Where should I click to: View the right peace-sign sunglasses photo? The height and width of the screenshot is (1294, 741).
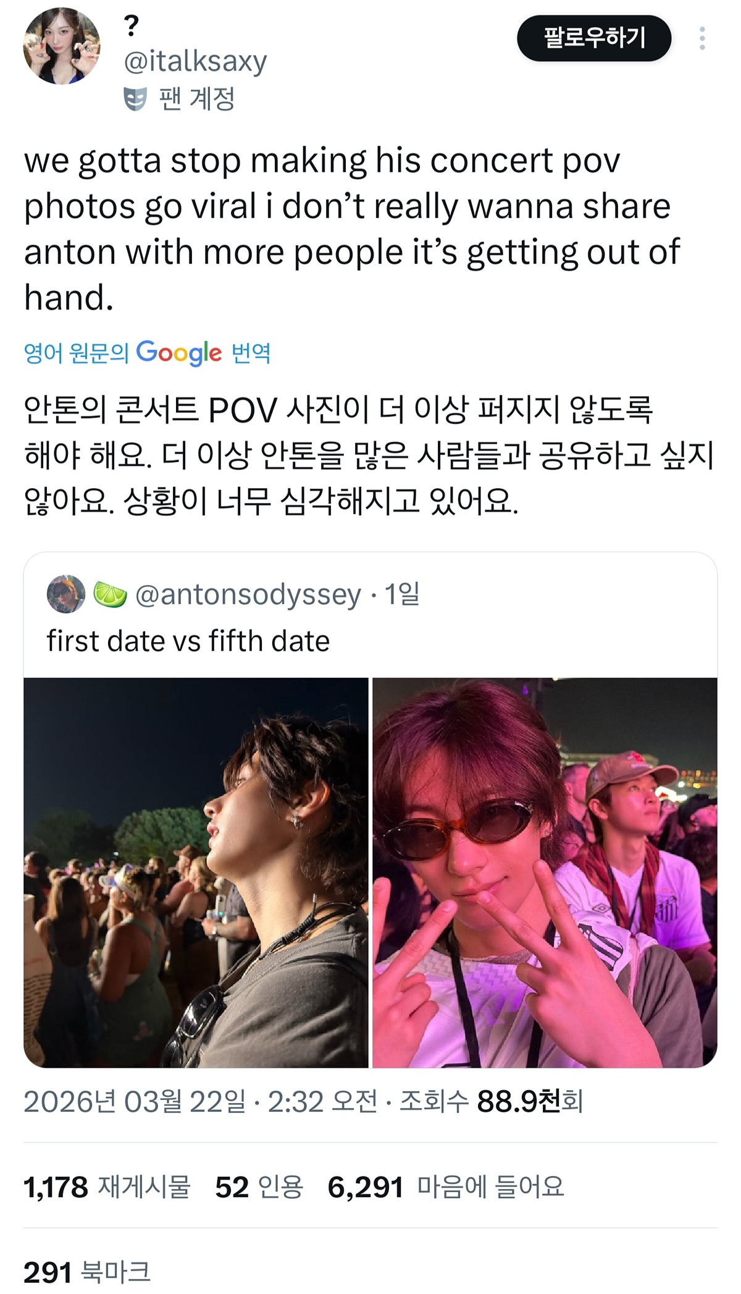[545, 873]
